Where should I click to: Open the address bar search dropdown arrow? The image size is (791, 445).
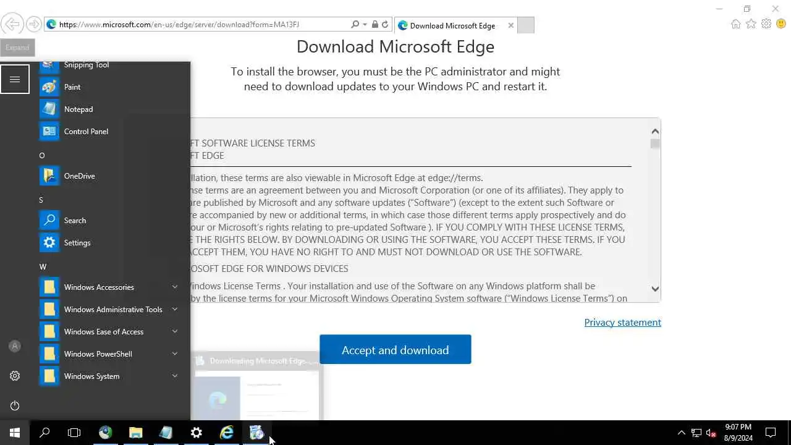(365, 25)
